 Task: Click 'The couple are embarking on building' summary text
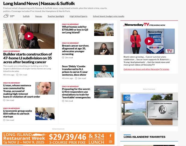(x=27, y=68)
